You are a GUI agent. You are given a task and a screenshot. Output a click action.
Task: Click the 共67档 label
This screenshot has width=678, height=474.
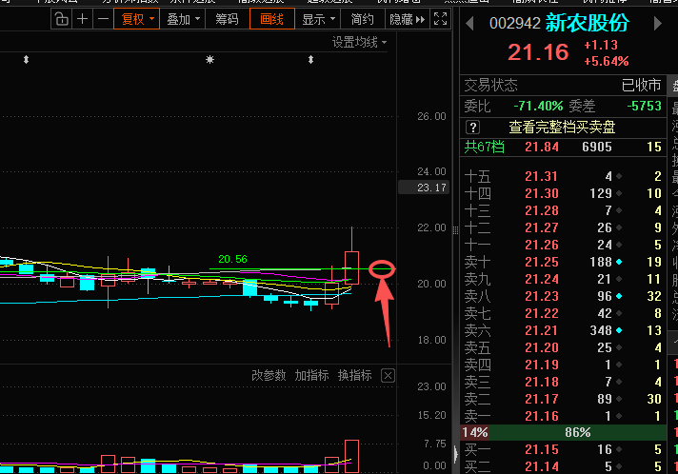pyautogui.click(x=485, y=147)
